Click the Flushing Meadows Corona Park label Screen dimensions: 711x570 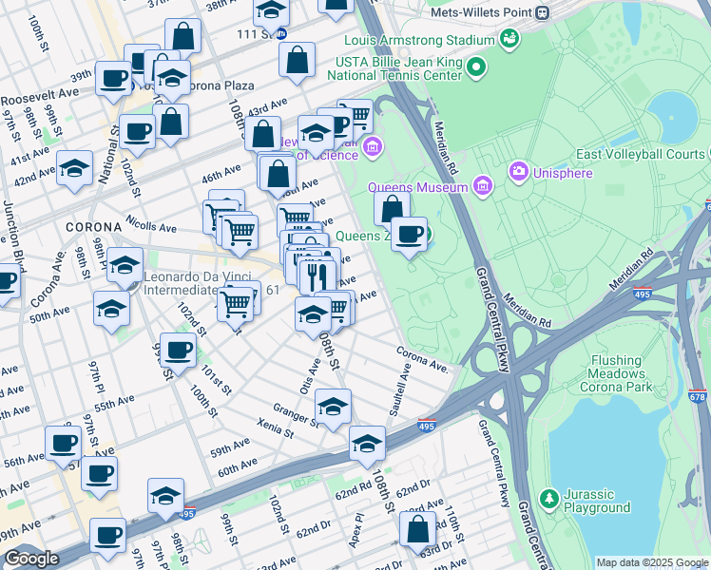616,373
